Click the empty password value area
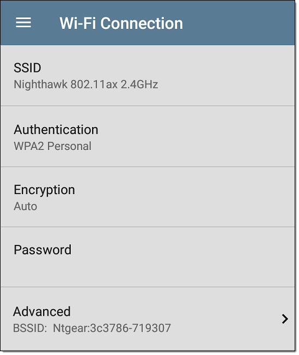 click(148, 268)
